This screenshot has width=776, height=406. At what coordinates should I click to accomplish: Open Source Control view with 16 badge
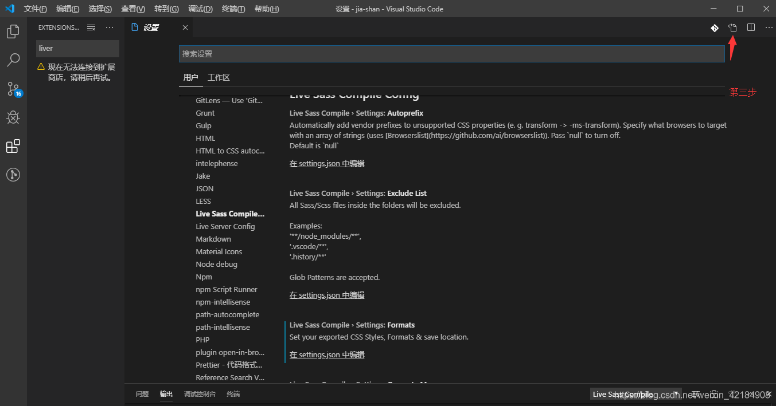tap(14, 89)
